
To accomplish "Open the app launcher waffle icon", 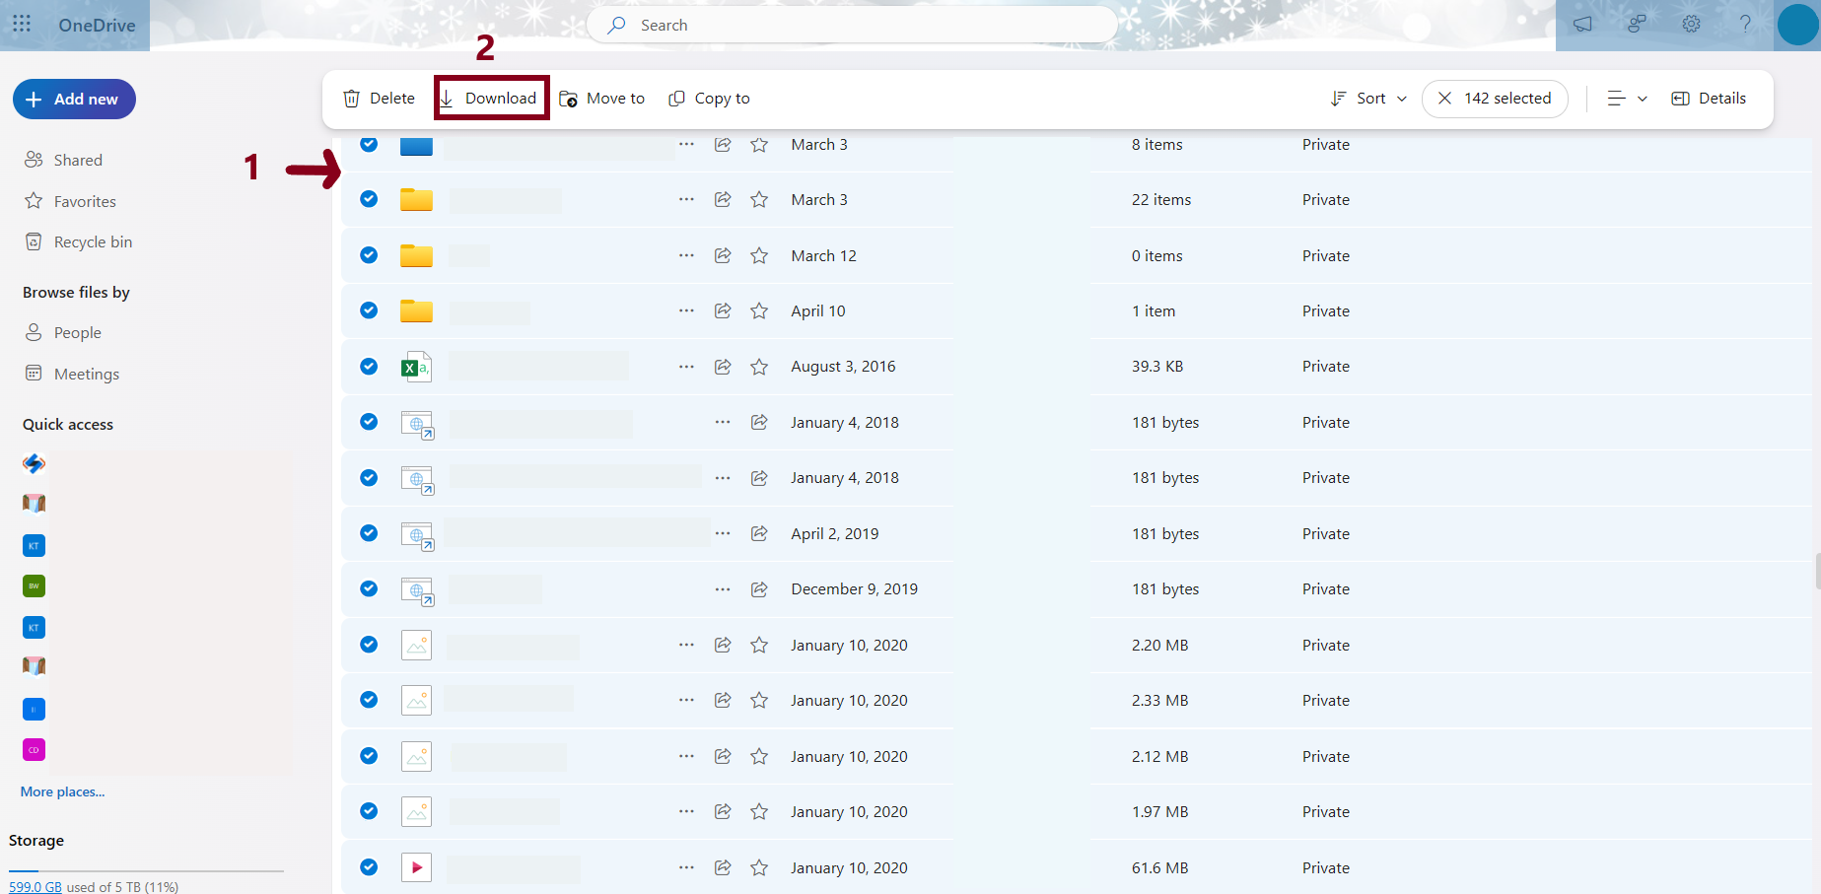I will pyautogui.click(x=22, y=24).
